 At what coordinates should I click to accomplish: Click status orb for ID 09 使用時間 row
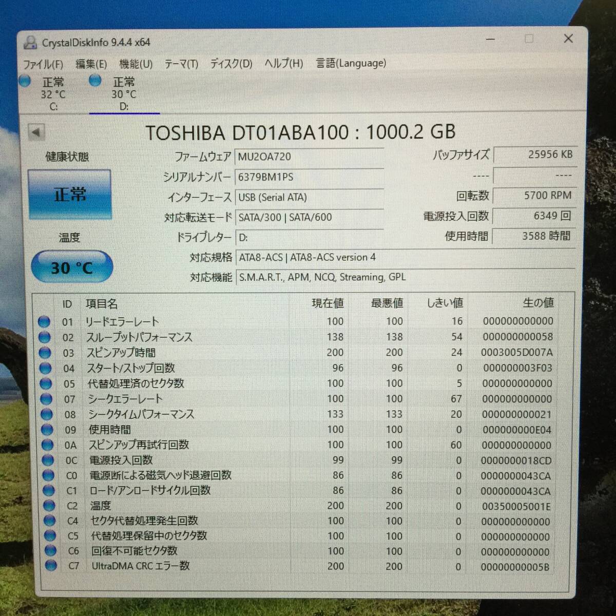47,430
